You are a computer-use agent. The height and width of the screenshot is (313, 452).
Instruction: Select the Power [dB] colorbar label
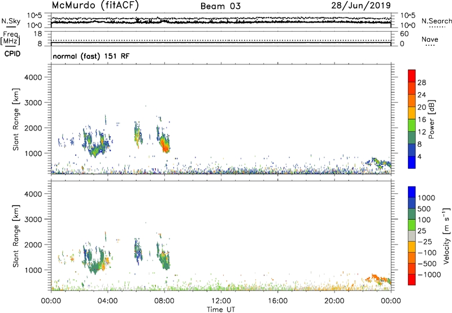point(432,119)
